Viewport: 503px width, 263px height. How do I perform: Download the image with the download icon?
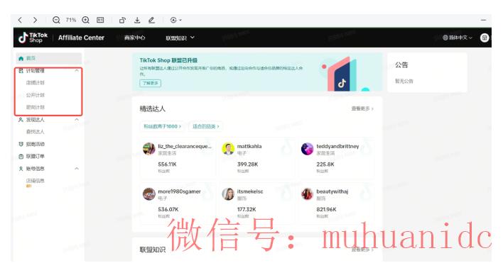(137, 20)
